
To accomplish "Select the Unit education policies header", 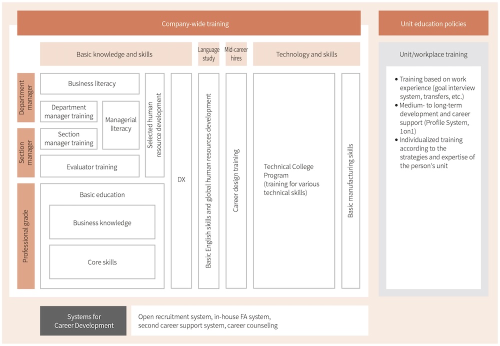I will [x=433, y=23].
